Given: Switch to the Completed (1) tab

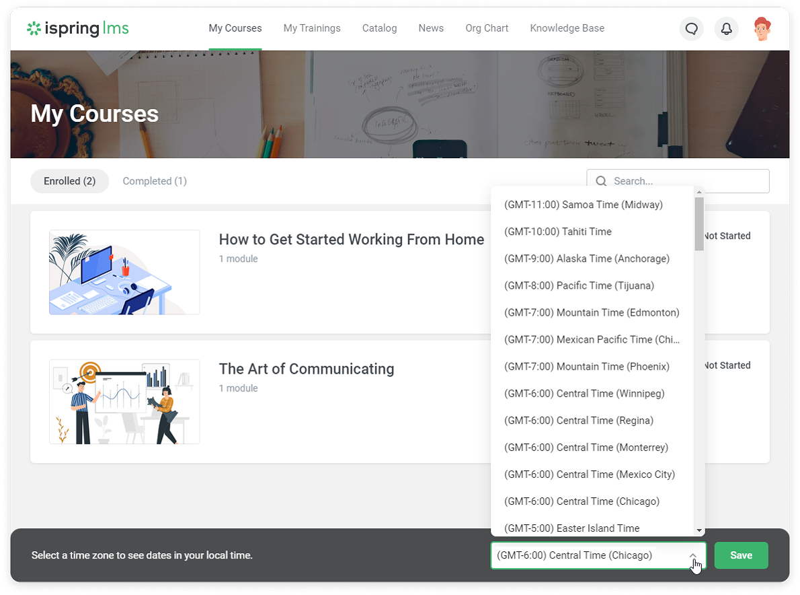Looking at the screenshot, I should pyautogui.click(x=155, y=181).
